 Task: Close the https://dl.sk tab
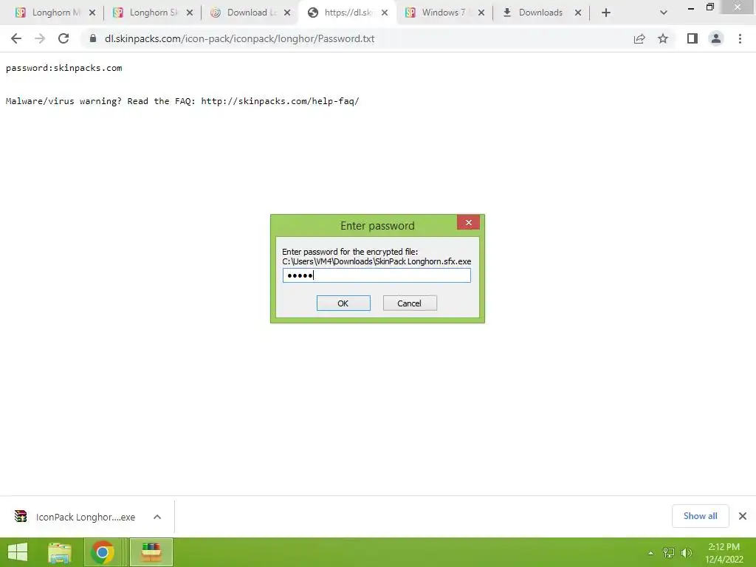(x=384, y=13)
